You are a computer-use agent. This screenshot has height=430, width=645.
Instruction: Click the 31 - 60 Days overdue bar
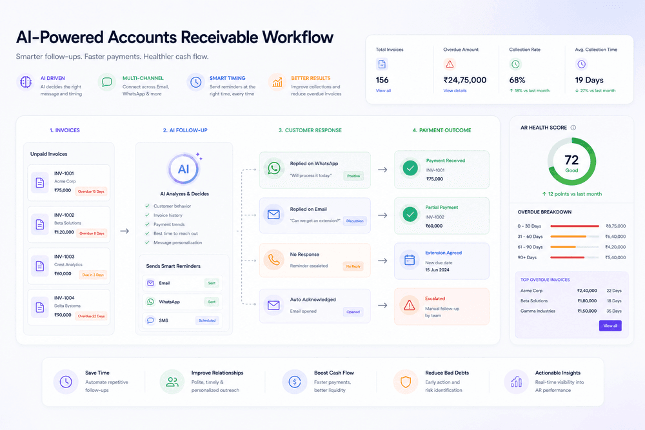(575, 237)
